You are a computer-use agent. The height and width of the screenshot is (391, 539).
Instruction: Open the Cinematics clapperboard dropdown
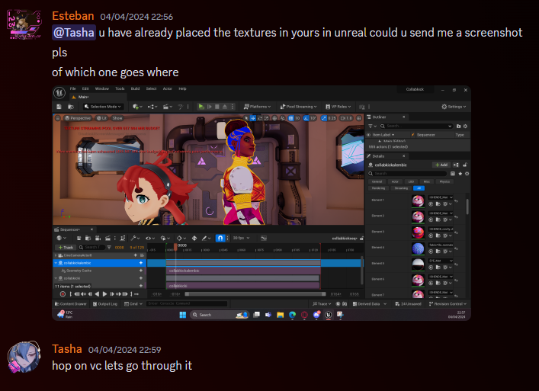[168, 107]
